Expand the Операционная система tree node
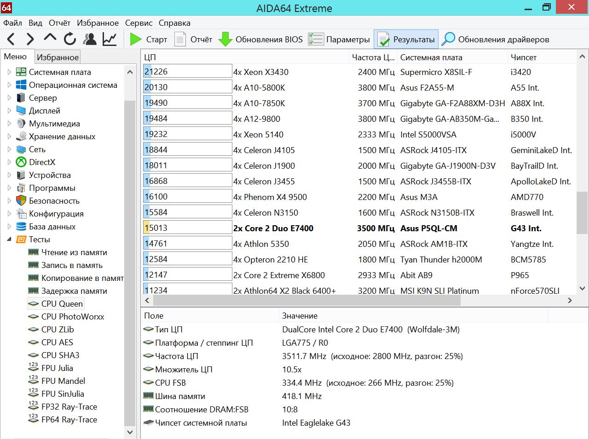 click(9, 85)
